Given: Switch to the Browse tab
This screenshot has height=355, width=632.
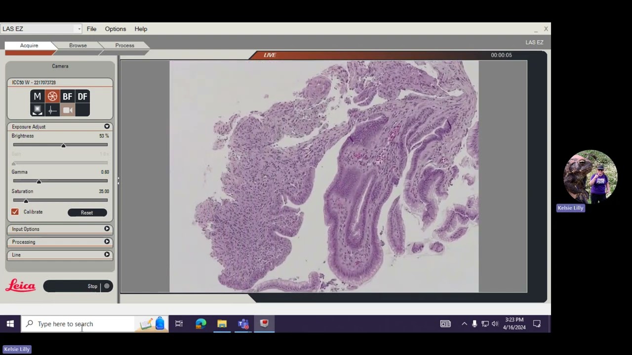Looking at the screenshot, I should [x=78, y=45].
